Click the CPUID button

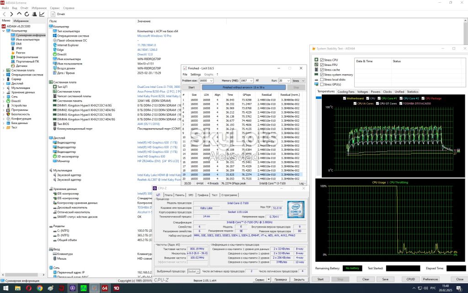click(x=411, y=279)
